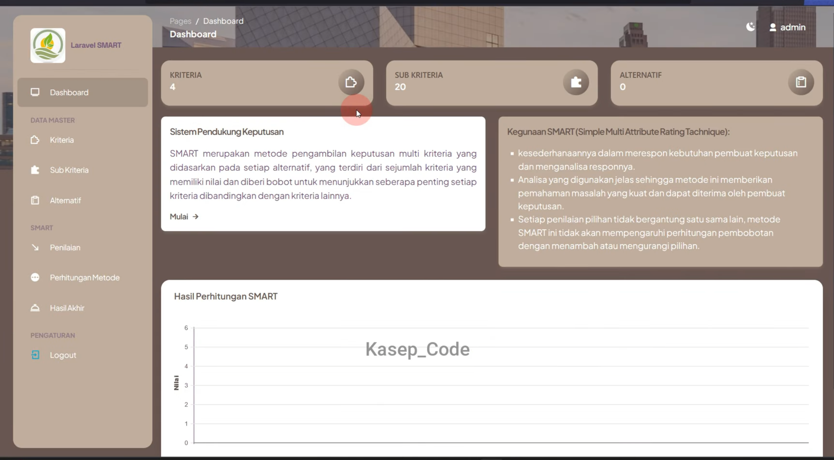Click the Penilaian arrow icon in sidebar

[35, 247]
